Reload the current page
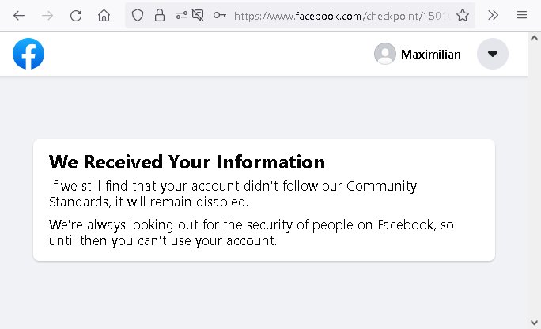The image size is (541, 329). pyautogui.click(x=76, y=16)
